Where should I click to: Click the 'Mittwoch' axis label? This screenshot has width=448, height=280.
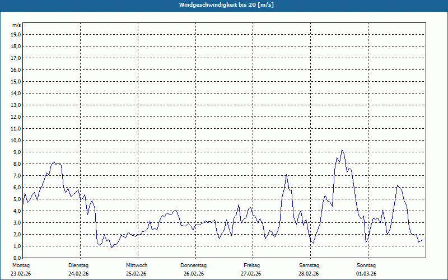[x=136, y=265]
